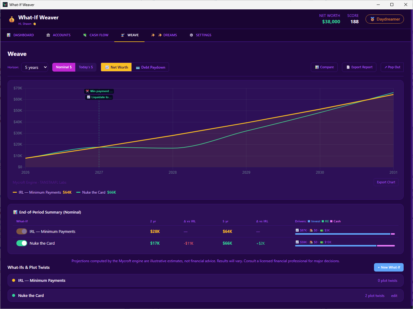
Task: Click the Liquidate plot twist marker
Action: click(99, 97)
